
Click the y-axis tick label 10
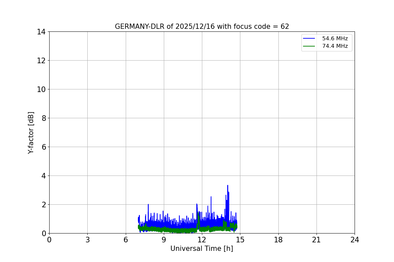(x=41, y=89)
